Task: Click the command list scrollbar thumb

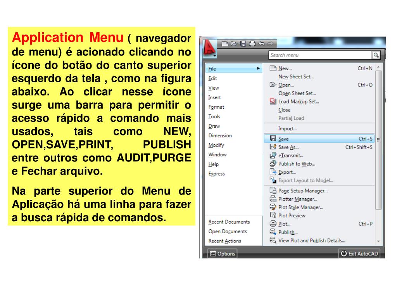Action: tap(378, 140)
